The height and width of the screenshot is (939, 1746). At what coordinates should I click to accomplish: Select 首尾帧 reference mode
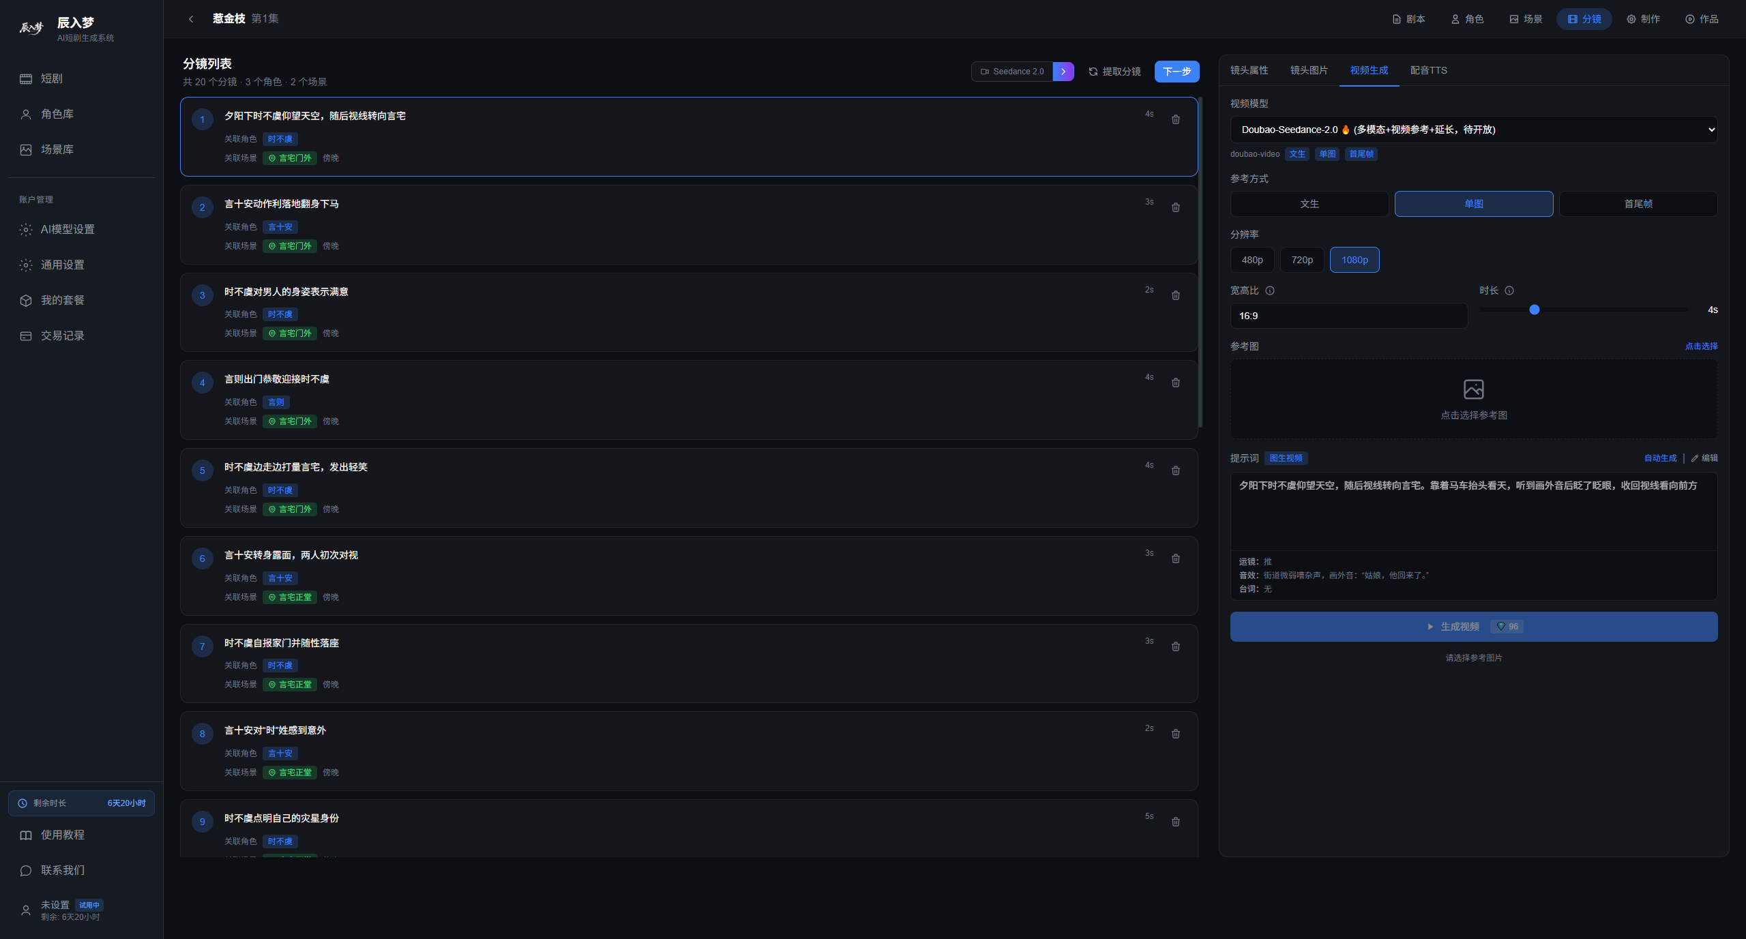(x=1638, y=204)
